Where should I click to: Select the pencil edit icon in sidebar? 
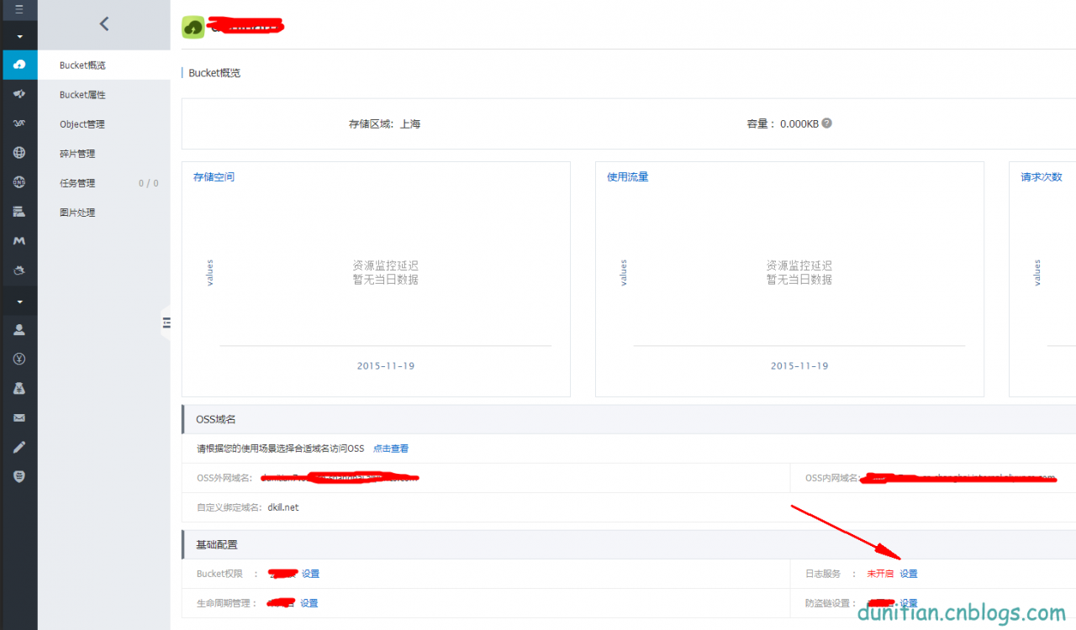19,447
